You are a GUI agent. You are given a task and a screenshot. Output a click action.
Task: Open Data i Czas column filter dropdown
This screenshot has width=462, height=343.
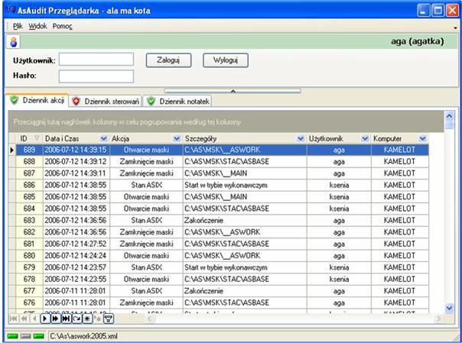[104, 138]
